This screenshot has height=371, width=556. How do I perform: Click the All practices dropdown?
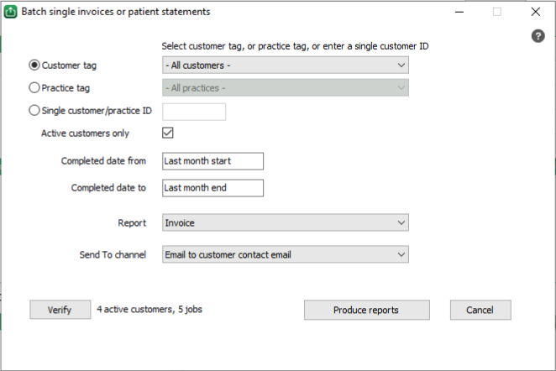click(x=285, y=87)
